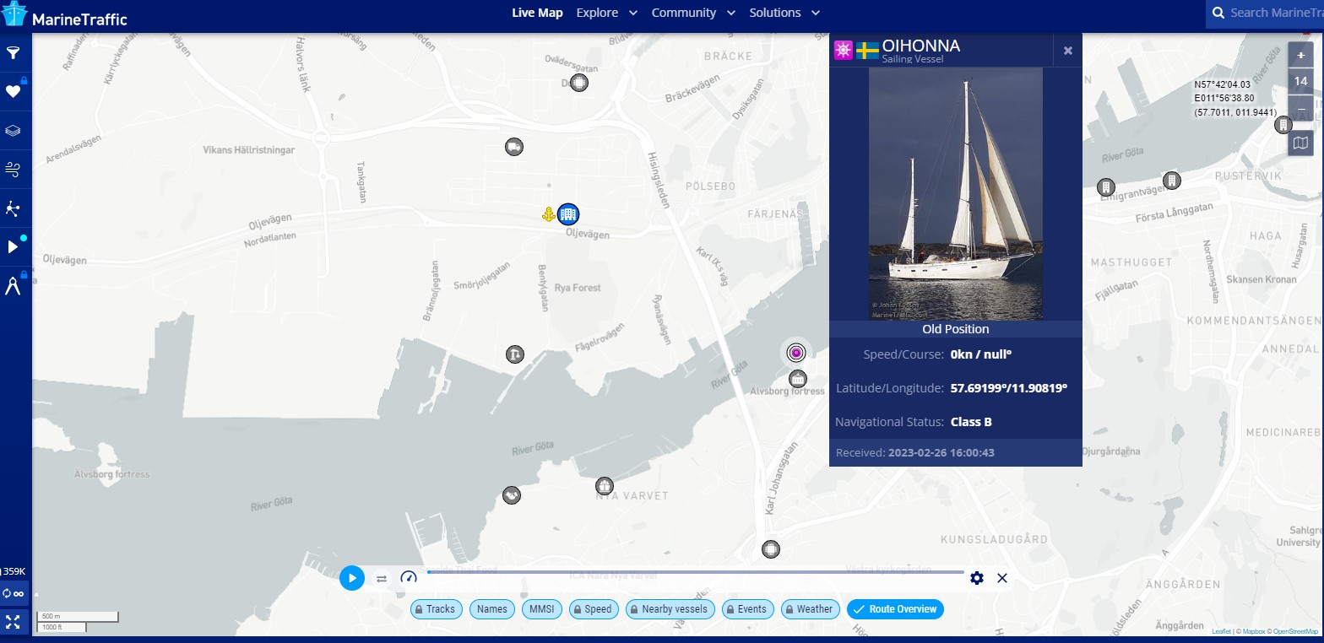Zoom in with the plus button
This screenshot has height=643, width=1324.
[x=1301, y=55]
